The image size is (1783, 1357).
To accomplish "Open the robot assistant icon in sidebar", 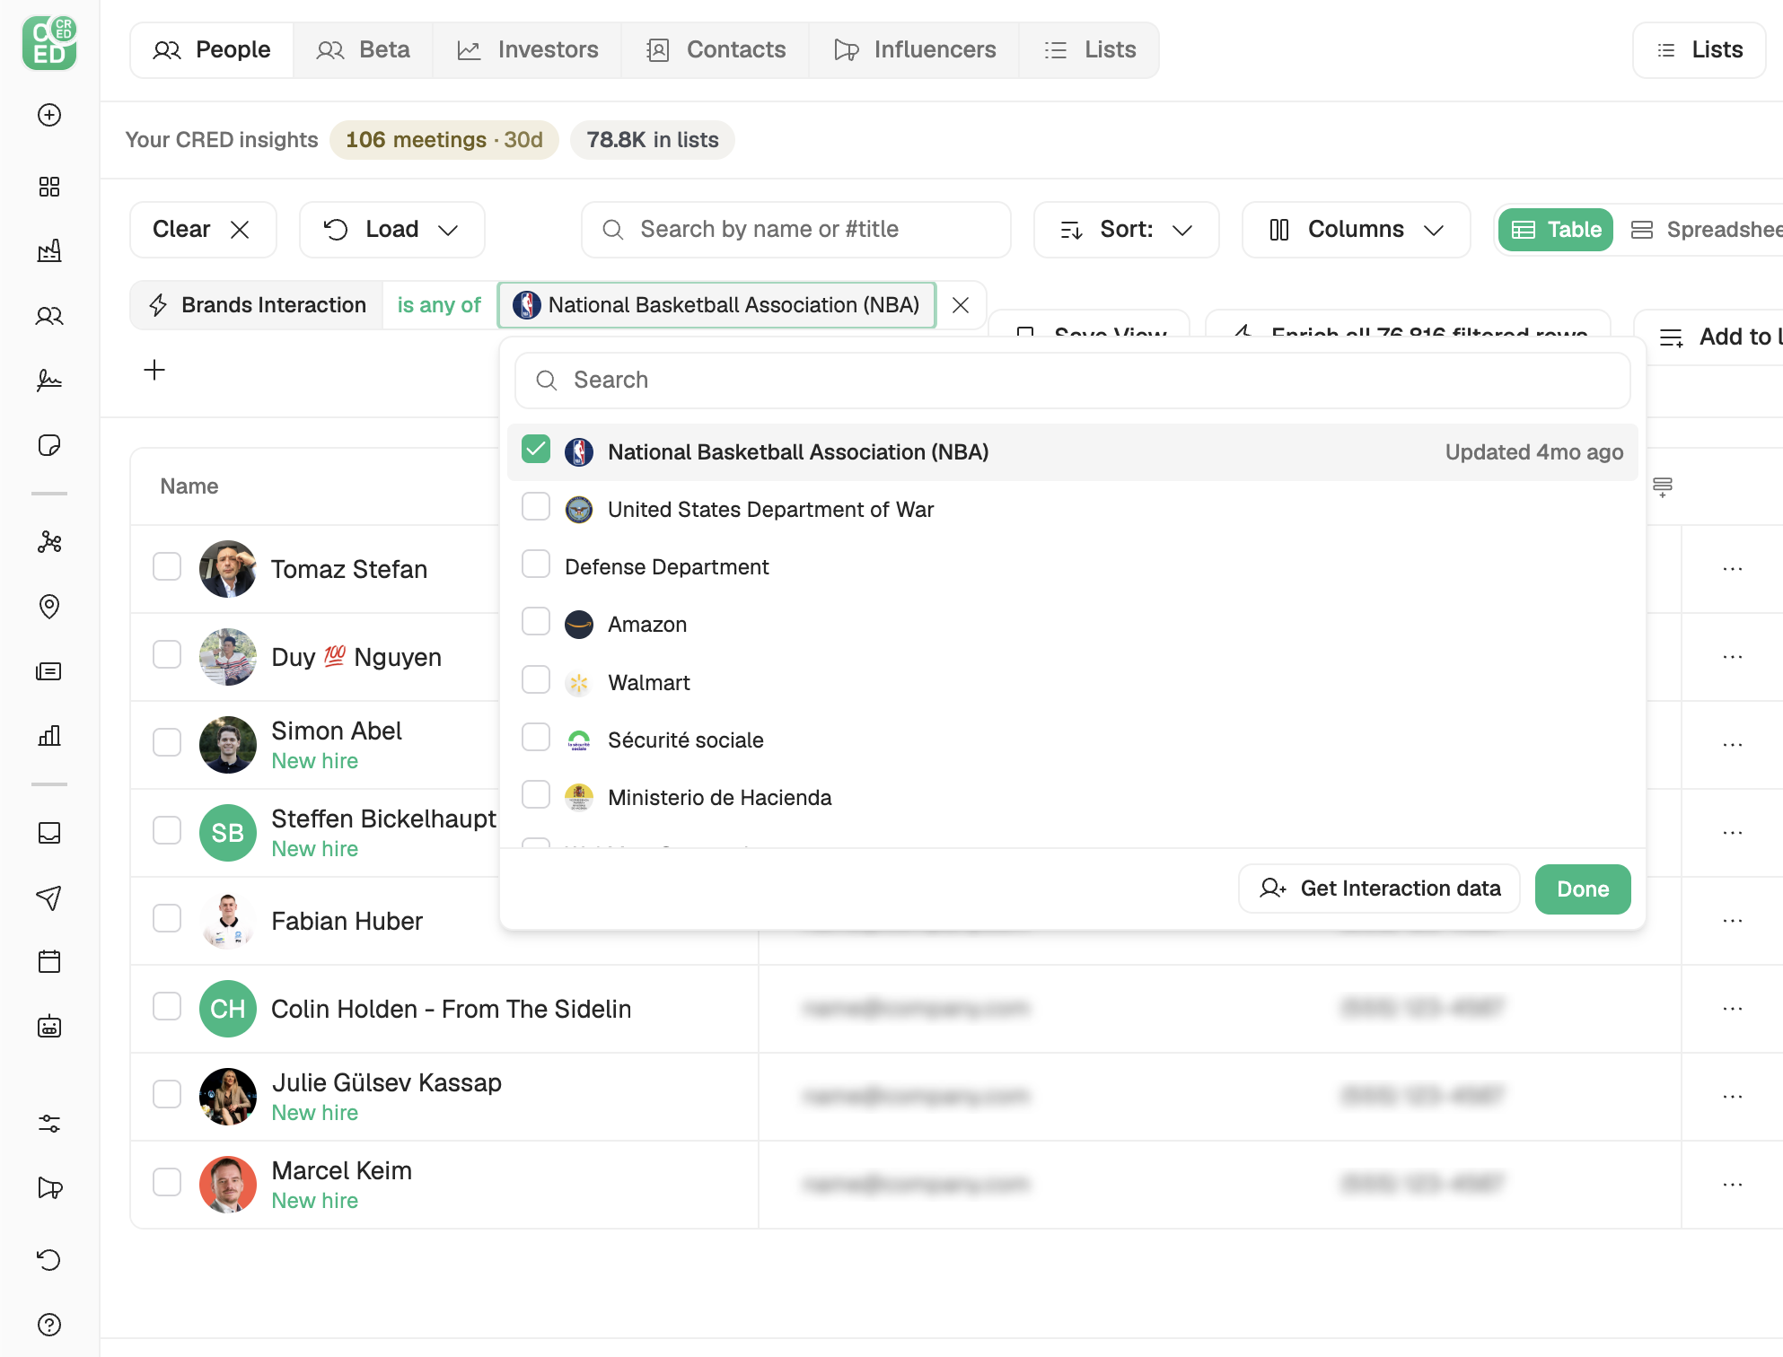I will [x=49, y=1027].
